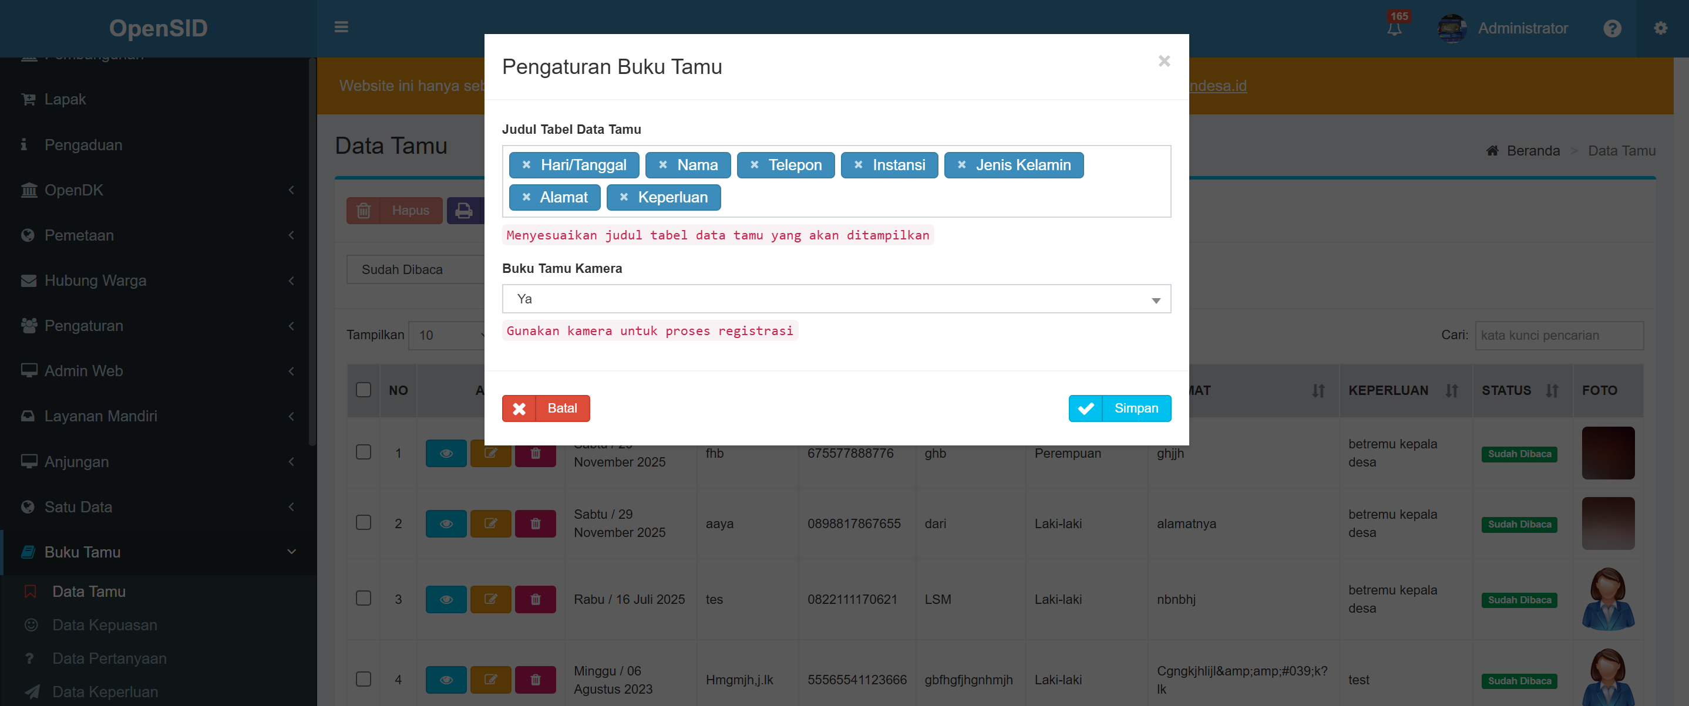Remove the Keperluan column tag

624,197
